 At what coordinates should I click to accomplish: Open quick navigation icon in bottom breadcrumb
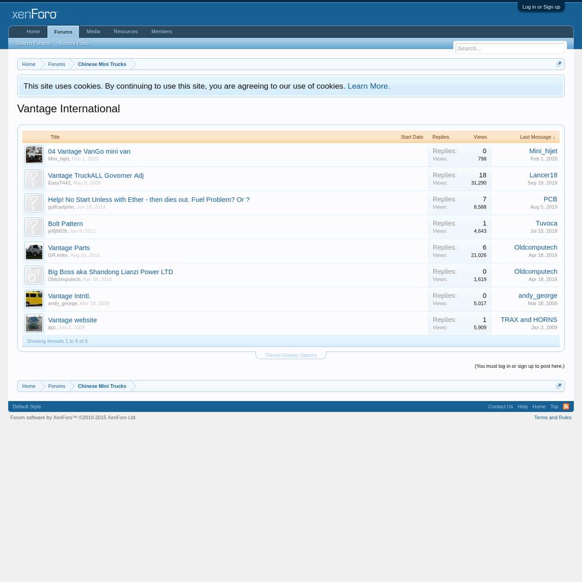pos(559,386)
